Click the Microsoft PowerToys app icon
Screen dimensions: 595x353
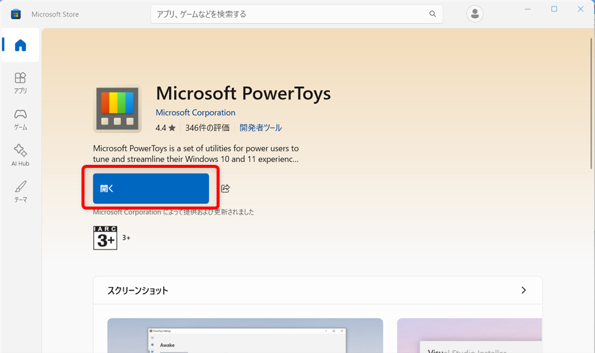tap(117, 109)
